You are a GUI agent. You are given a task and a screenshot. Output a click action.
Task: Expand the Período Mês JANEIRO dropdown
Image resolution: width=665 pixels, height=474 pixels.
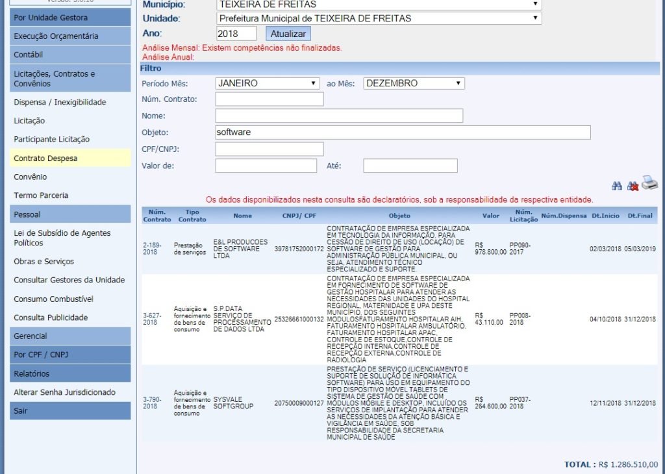click(268, 83)
